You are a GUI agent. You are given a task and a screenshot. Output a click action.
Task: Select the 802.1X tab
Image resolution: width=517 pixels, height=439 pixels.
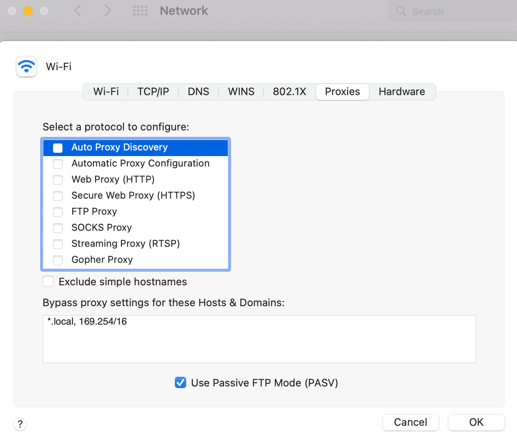pyautogui.click(x=289, y=91)
